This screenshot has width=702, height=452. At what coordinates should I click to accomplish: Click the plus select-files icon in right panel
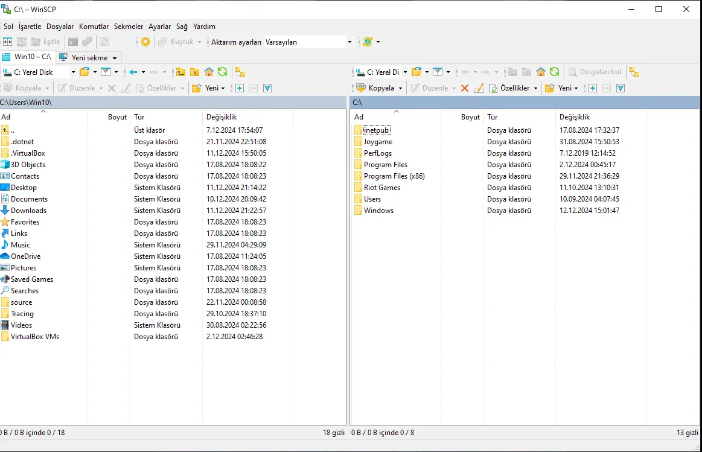point(593,88)
